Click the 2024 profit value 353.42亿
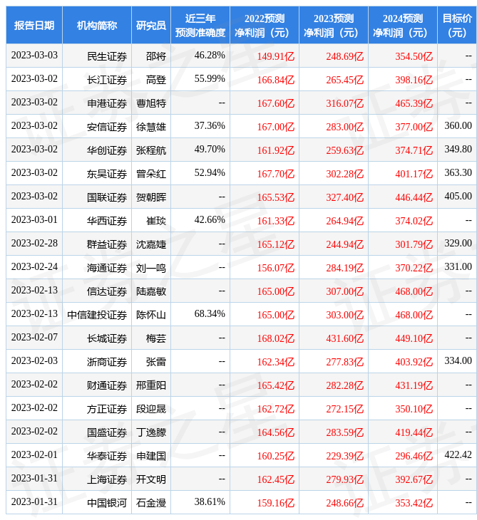The width and height of the screenshot is (477, 520). click(414, 504)
